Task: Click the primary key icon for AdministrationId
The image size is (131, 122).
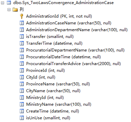Action: pyautogui.click(x=21, y=16)
